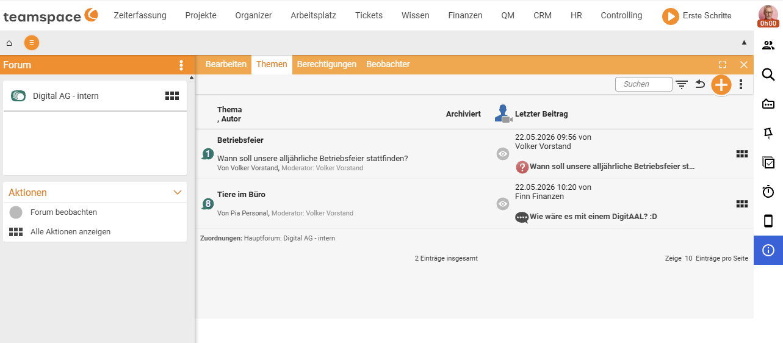Click the teamspace logo
783x343 pixels.
click(x=51, y=16)
